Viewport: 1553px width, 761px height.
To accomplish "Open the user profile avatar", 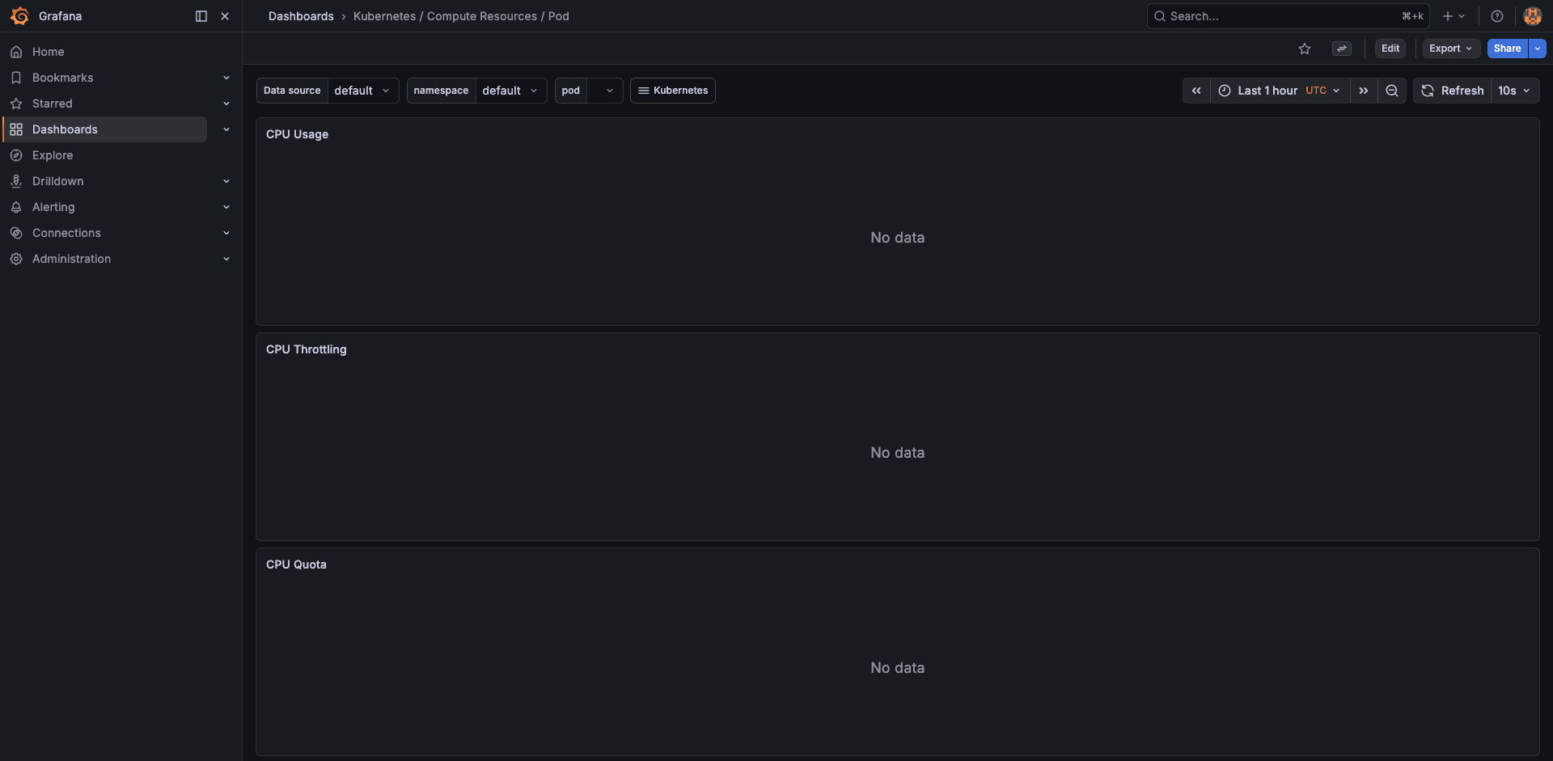I will (1532, 16).
